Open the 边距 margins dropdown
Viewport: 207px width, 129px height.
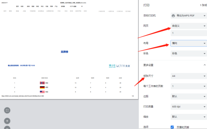pos(189,96)
